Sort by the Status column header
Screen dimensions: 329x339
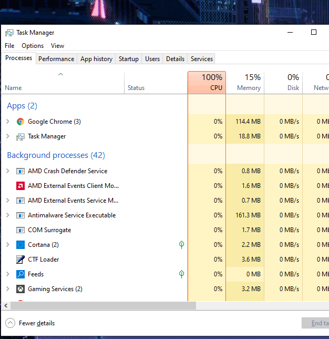pos(156,83)
